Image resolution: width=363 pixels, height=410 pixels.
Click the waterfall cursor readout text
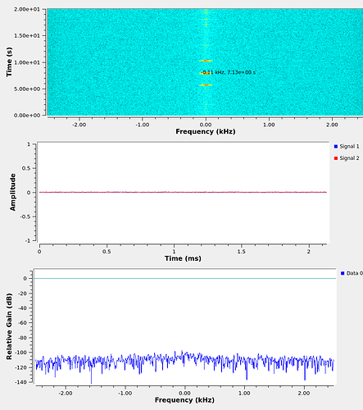[x=229, y=72]
